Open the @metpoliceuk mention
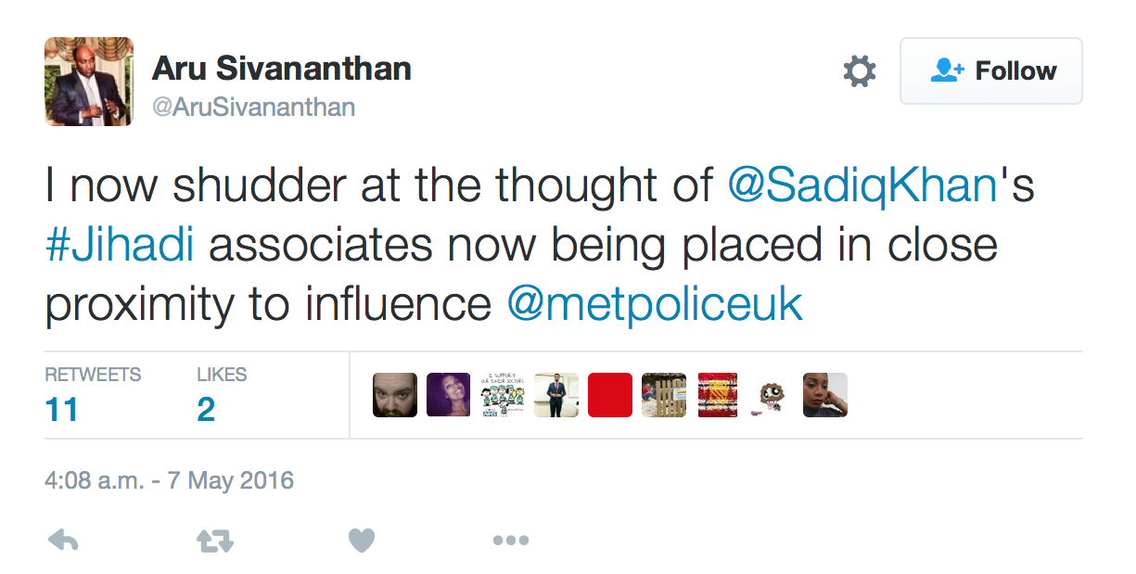 point(654,306)
